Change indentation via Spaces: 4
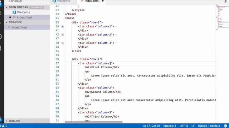Screen dimensions: 229x128 pyautogui.click(x=170, y=126)
